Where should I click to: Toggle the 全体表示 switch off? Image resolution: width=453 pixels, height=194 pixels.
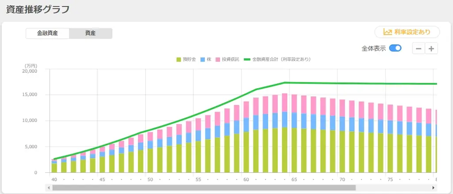pyautogui.click(x=395, y=48)
